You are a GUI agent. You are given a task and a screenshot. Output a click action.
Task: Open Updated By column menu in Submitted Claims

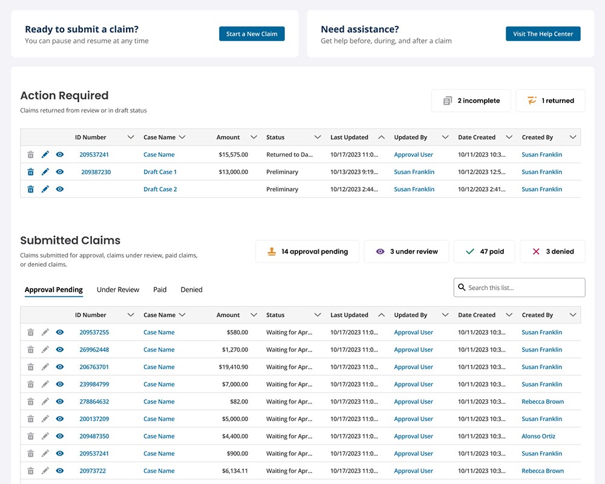pos(445,315)
